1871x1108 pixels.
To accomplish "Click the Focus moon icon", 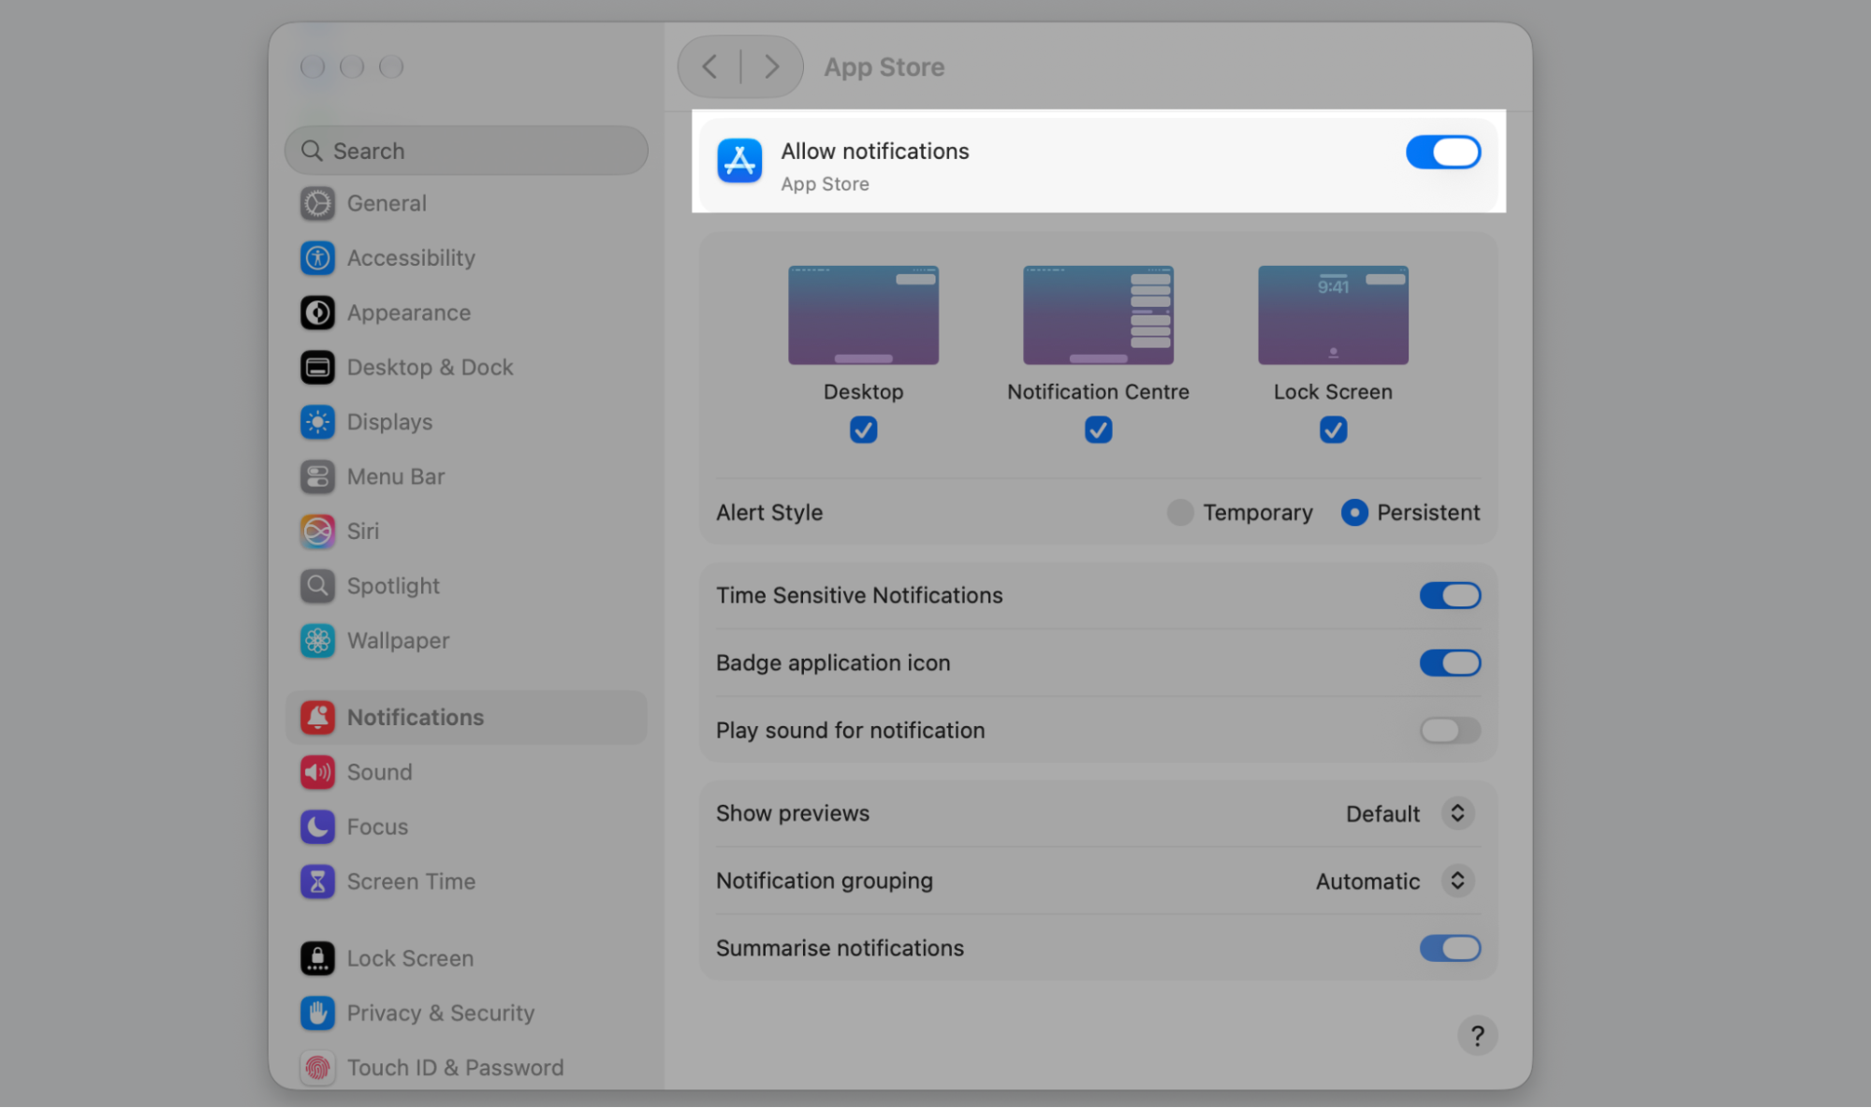I will (x=317, y=827).
